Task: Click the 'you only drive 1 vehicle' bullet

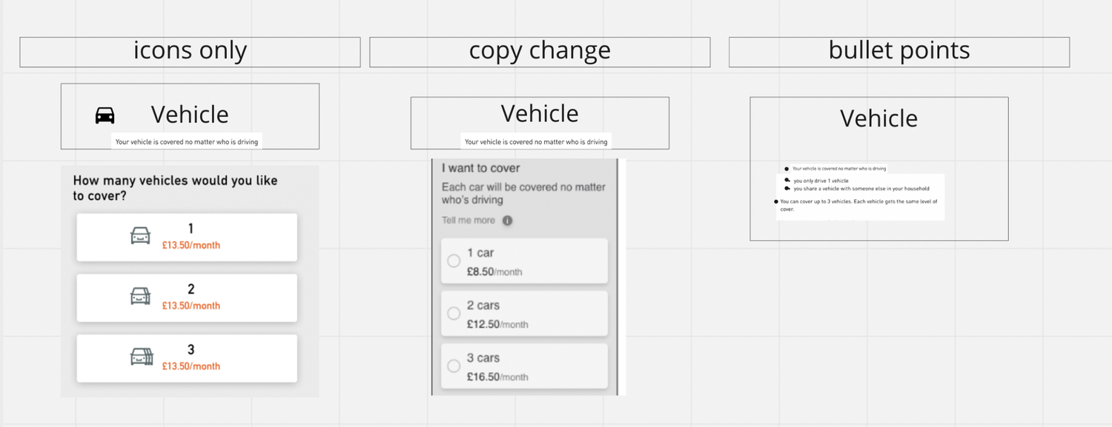Action: point(821,181)
